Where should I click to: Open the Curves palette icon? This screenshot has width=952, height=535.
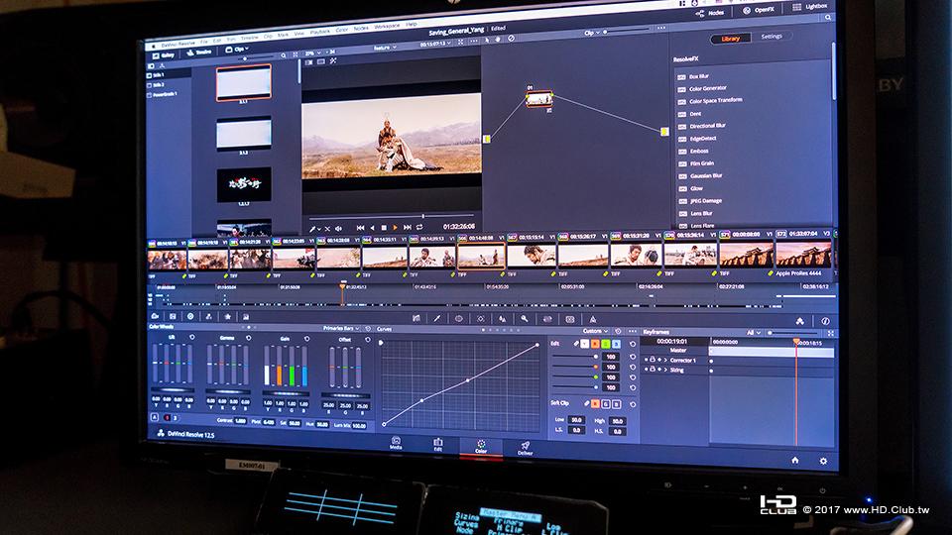[x=416, y=318]
